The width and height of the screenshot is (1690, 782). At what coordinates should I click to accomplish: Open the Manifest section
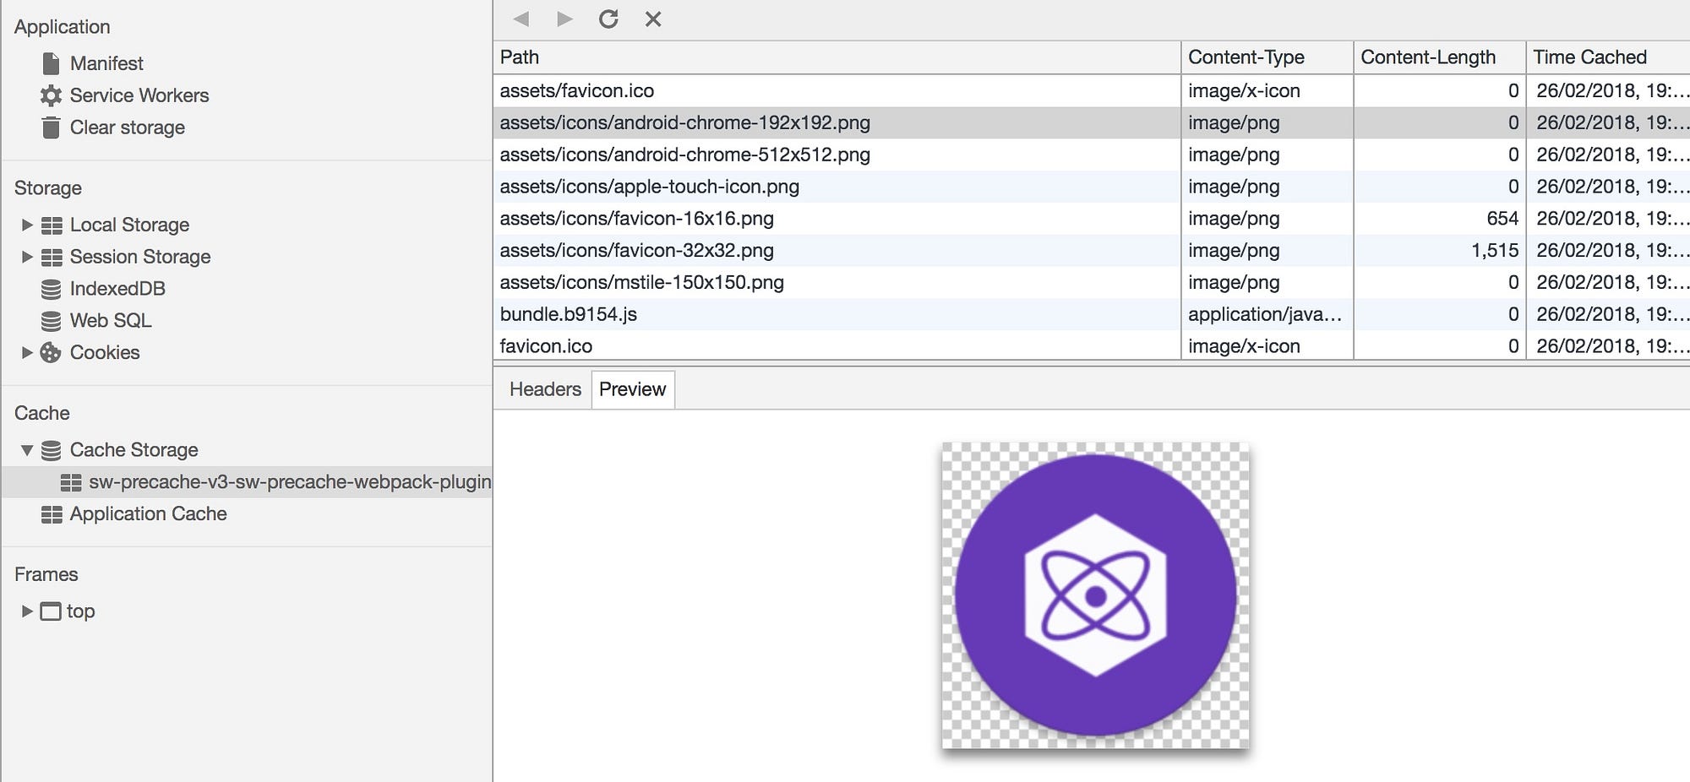[x=106, y=63]
